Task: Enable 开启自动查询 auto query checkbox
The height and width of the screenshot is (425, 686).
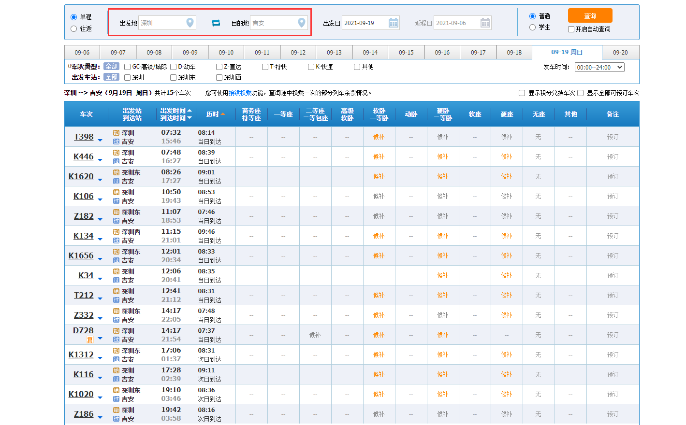Action: 571,29
